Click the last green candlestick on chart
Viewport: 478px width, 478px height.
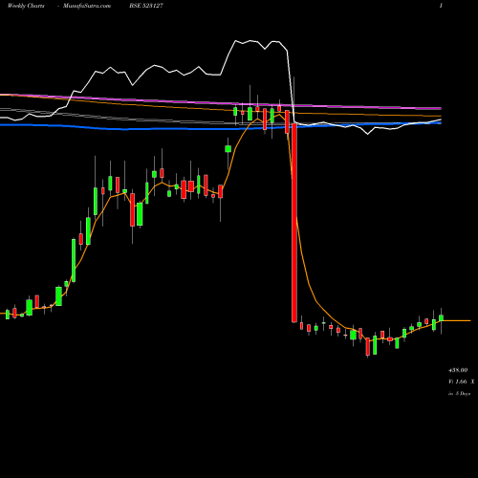point(441,317)
